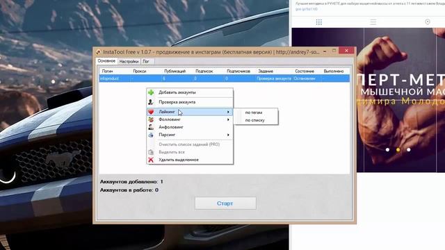Screen dimensions: 445x250
Task: Open the 'Парсинг' context menu entry
Action: (x=190, y=135)
